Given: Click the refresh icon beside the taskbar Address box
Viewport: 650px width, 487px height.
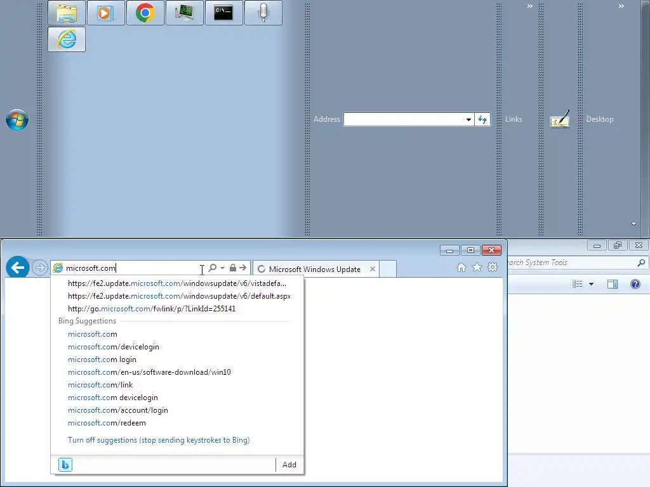Looking at the screenshot, I should pyautogui.click(x=482, y=119).
